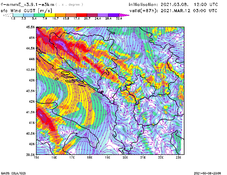Image resolution: width=227 pixels, height=175 pixels.
Task: Click the light cyan legend swatch 1.6–3.3
Action: click(18, 15)
